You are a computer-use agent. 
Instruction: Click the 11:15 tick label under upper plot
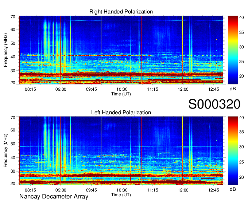click(x=152, y=89)
